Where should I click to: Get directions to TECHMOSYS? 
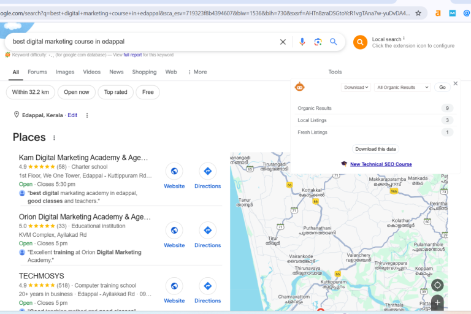(207, 286)
